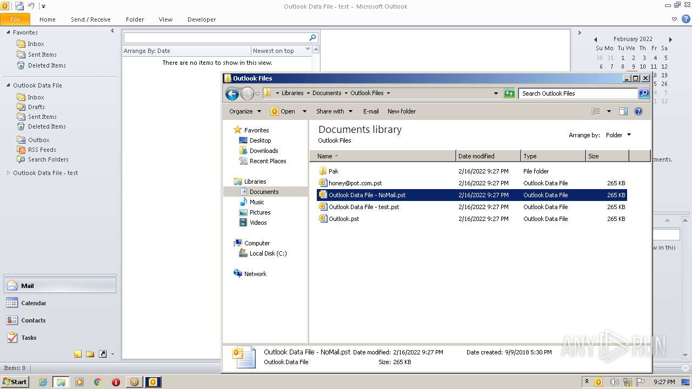The height and width of the screenshot is (389, 692).
Task: Select February 1 in the calendar
Action: tap(623, 58)
